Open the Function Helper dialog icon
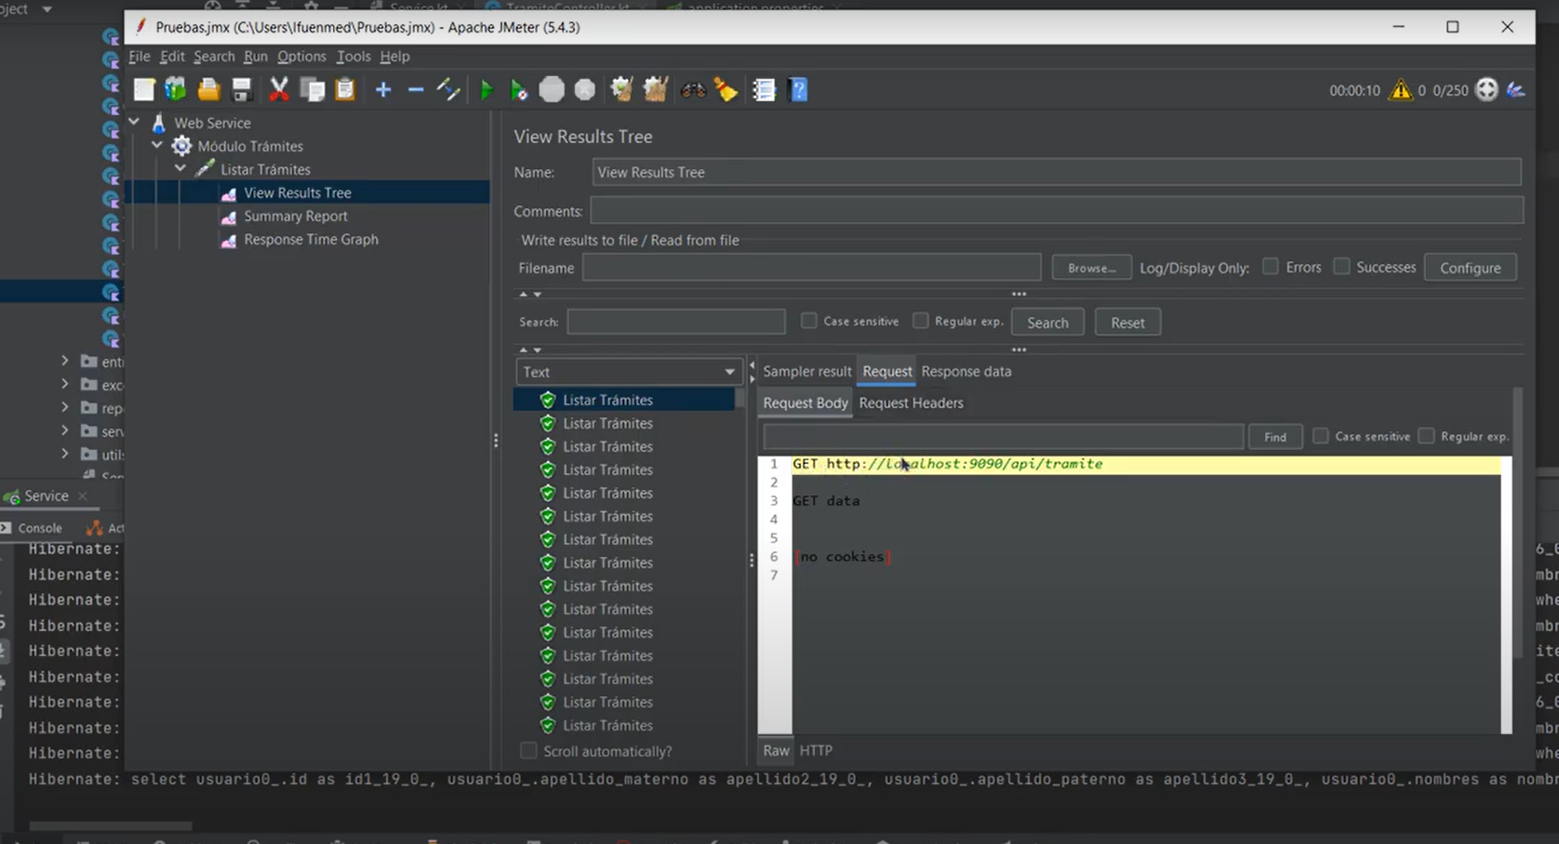1559x844 pixels. [765, 89]
